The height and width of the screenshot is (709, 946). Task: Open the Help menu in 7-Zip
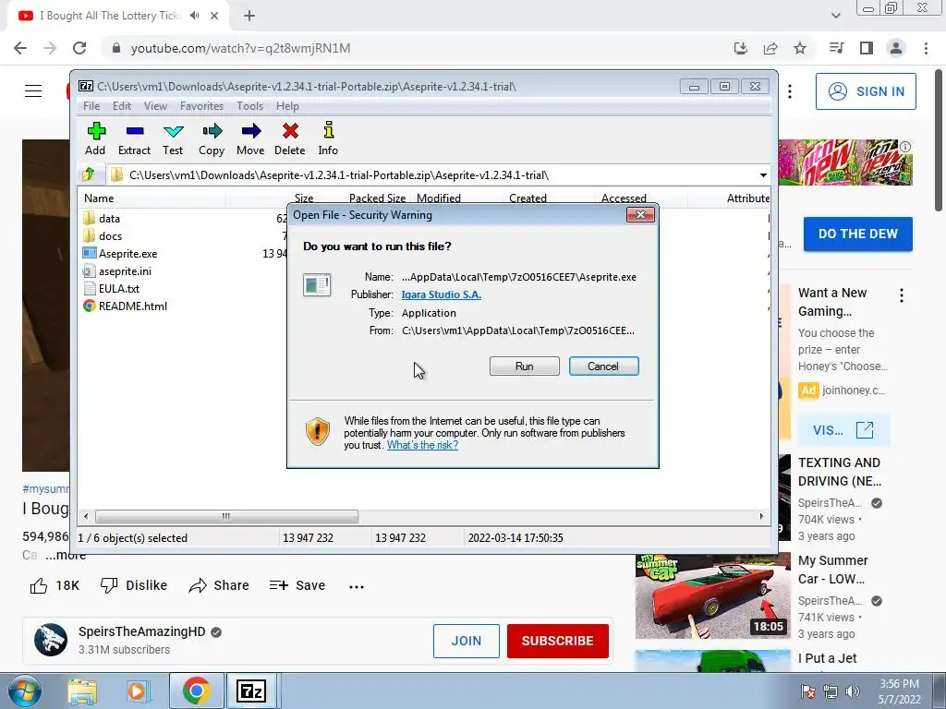coord(287,106)
